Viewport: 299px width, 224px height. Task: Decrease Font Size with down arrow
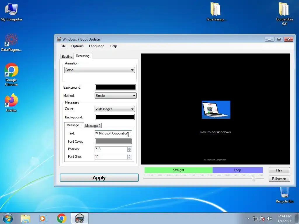click(x=129, y=158)
